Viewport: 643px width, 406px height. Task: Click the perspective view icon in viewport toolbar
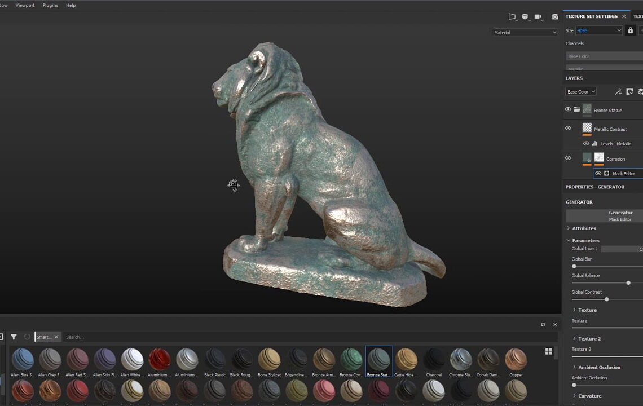coord(512,17)
